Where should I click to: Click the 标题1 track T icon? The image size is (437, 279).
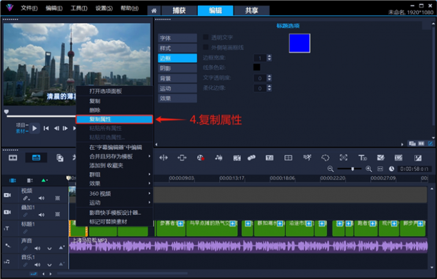6,228
